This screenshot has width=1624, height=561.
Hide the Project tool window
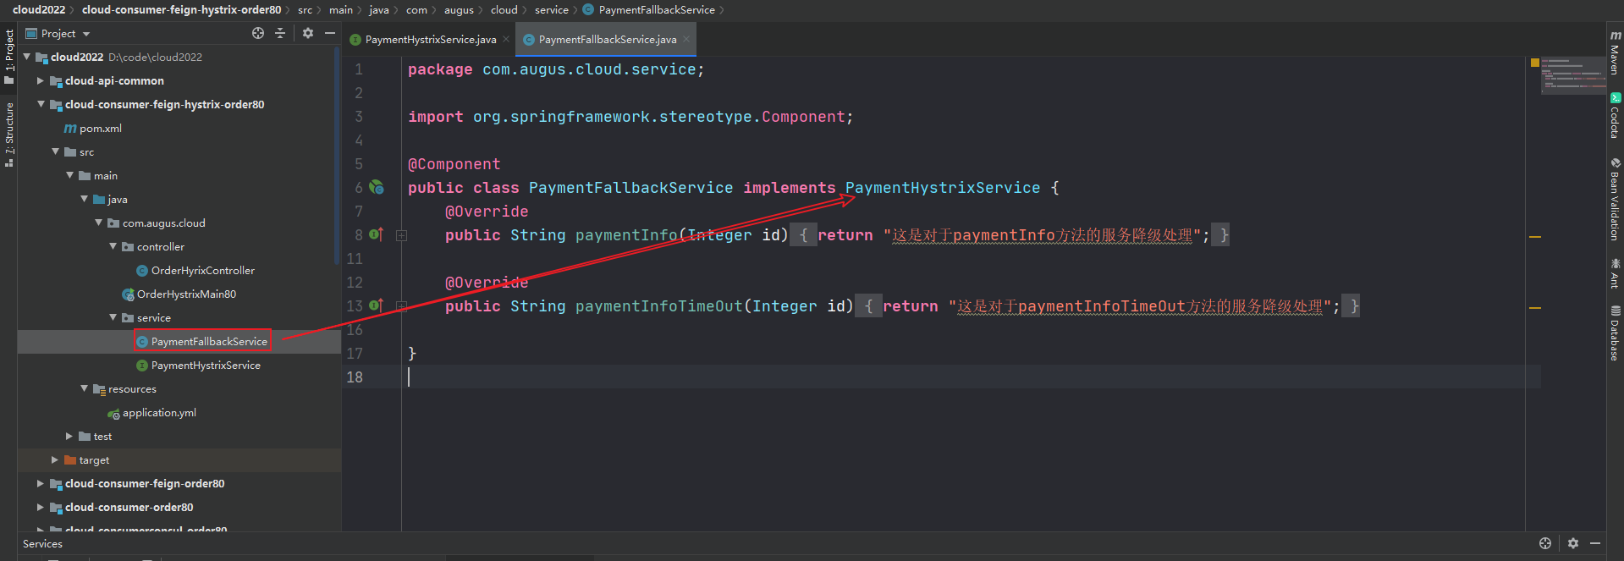(330, 33)
